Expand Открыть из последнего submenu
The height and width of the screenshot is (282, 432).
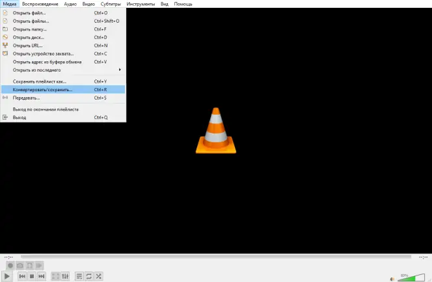tap(63, 70)
